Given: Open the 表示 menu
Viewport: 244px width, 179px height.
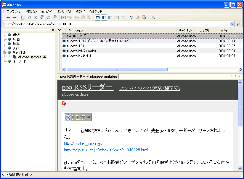Looking at the screenshot, I should tap(47, 11).
